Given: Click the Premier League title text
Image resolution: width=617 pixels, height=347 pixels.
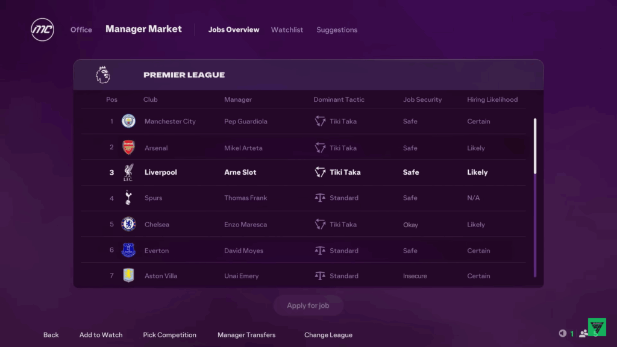Looking at the screenshot, I should pyautogui.click(x=184, y=75).
